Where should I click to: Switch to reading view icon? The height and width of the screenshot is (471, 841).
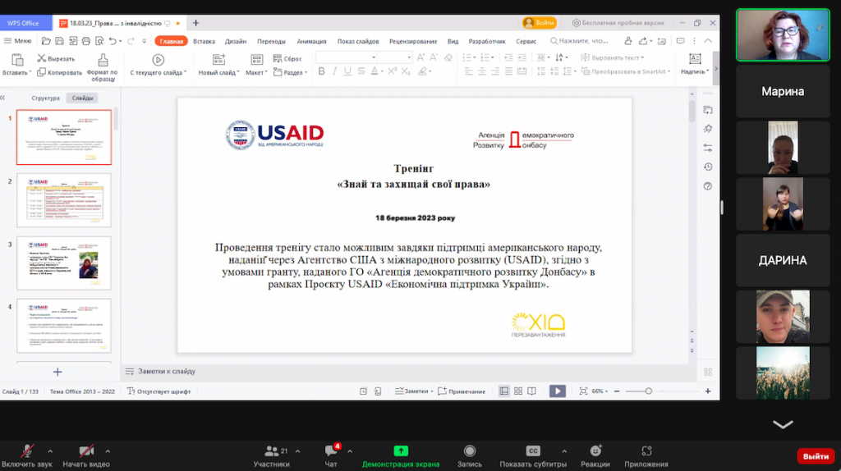tap(531, 391)
